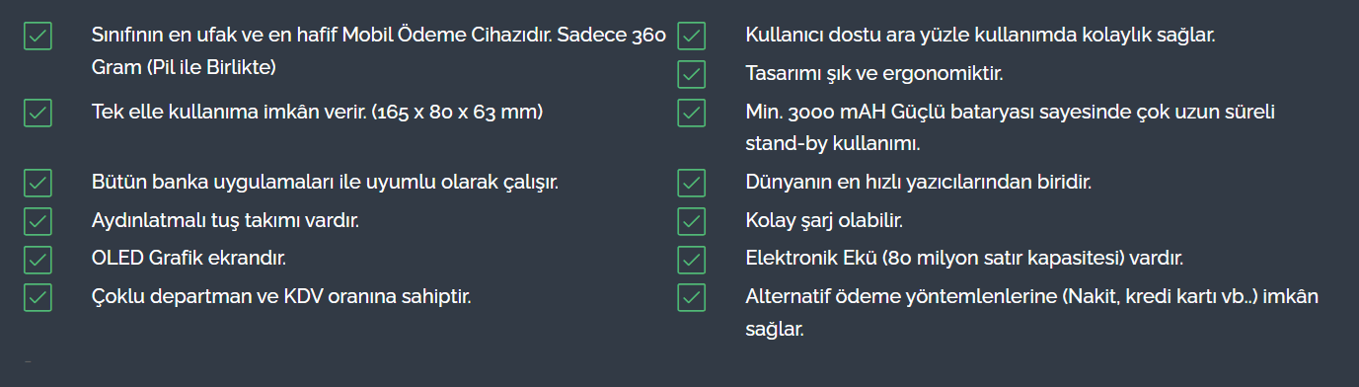Screen dimensions: 1359x387
Task: Click the check icon for "Aydınlatmalı tuş takımı"
Action: pyautogui.click(x=38, y=221)
